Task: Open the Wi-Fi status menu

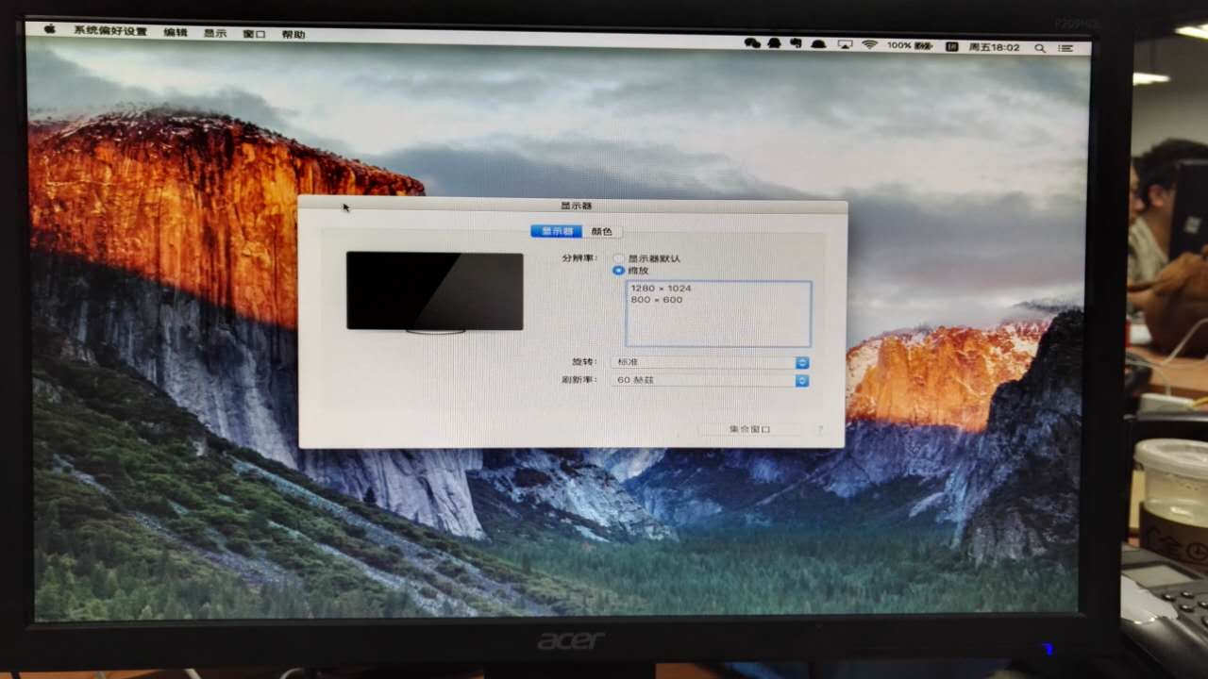Action: pyautogui.click(x=869, y=45)
